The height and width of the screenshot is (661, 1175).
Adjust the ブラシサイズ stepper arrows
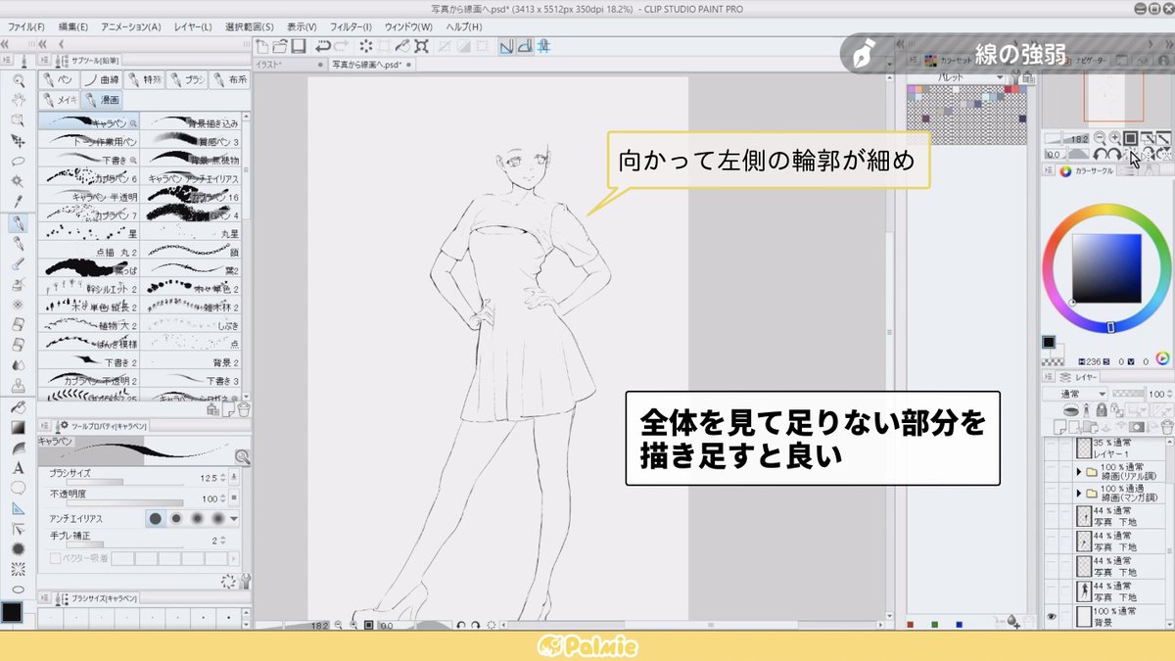click(x=222, y=477)
